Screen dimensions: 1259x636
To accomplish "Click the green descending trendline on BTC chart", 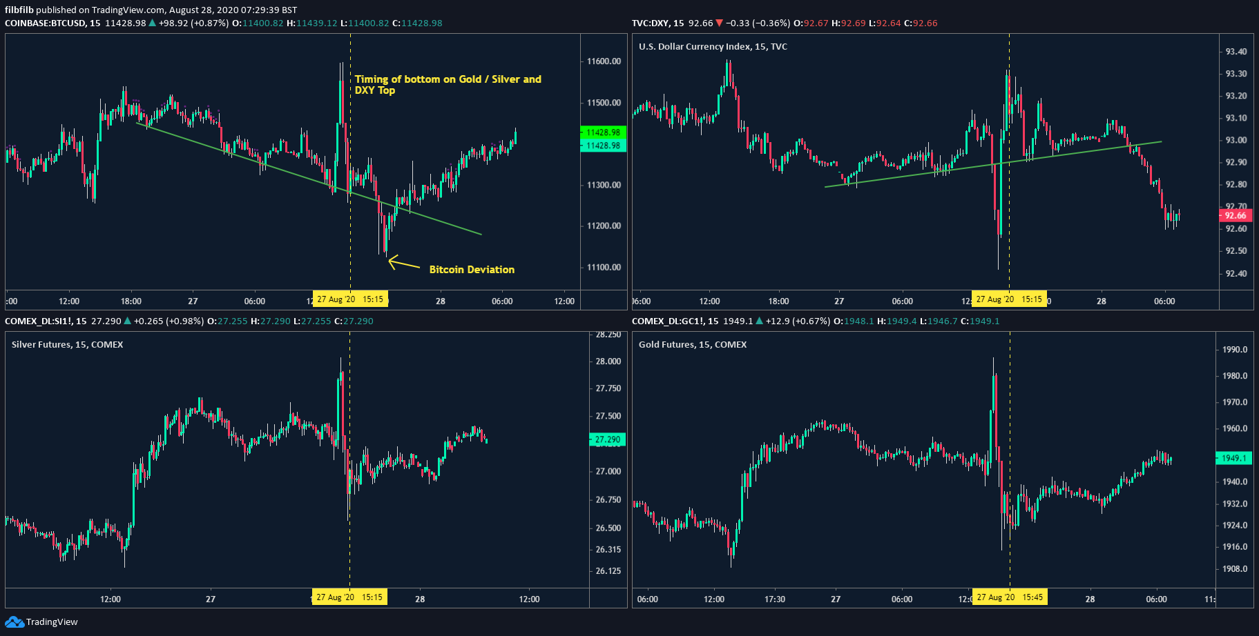I will (309, 179).
